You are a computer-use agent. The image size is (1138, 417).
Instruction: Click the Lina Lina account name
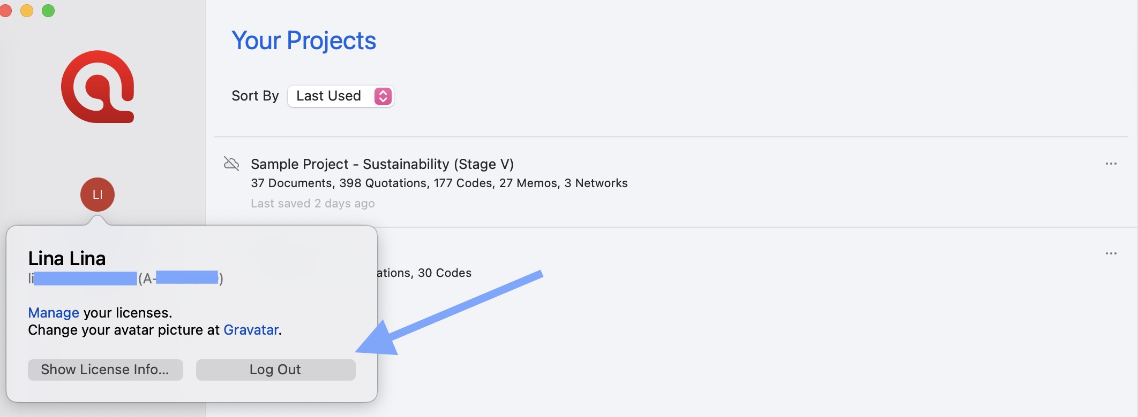[x=67, y=259]
